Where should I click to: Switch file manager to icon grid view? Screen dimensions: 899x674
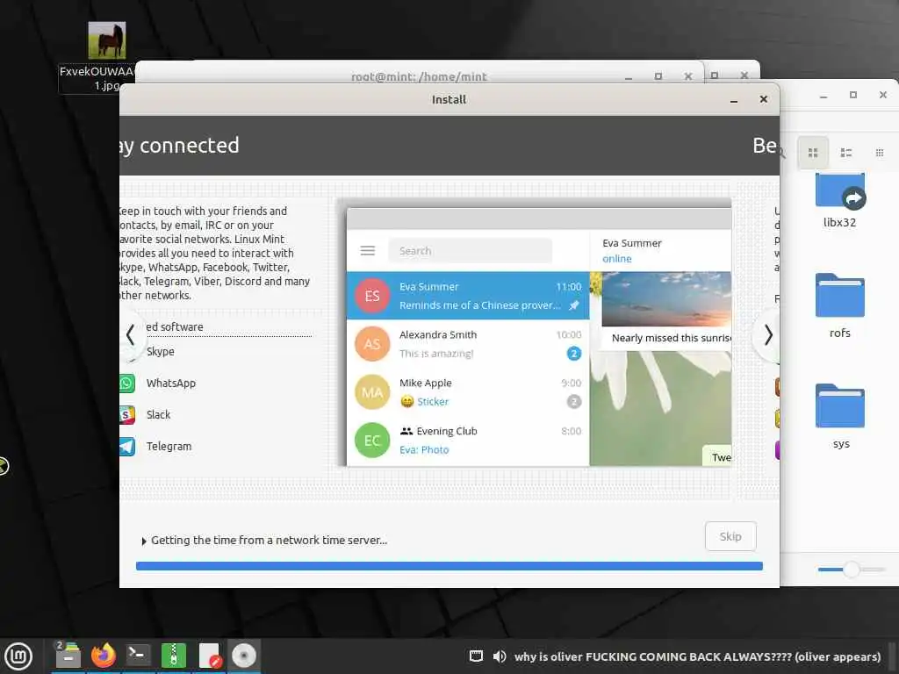tap(812, 153)
